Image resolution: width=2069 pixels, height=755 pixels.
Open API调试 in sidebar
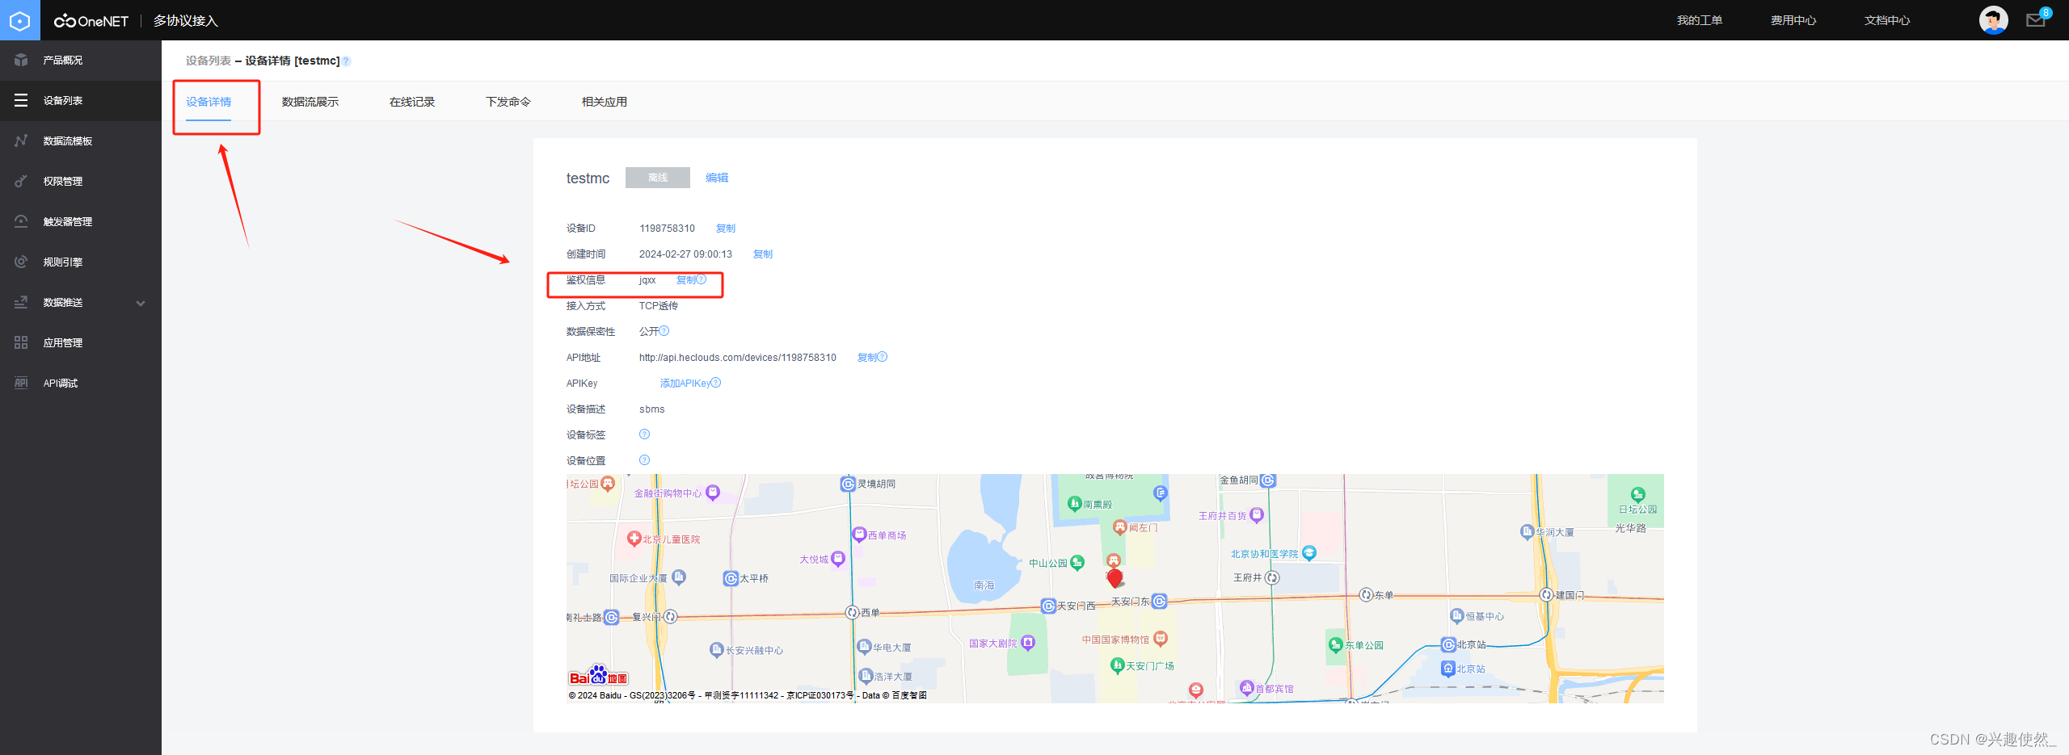[x=61, y=384]
